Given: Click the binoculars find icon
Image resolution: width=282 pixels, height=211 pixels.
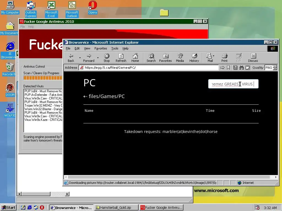Looking at the screenshot, I should [x=241, y=68].
